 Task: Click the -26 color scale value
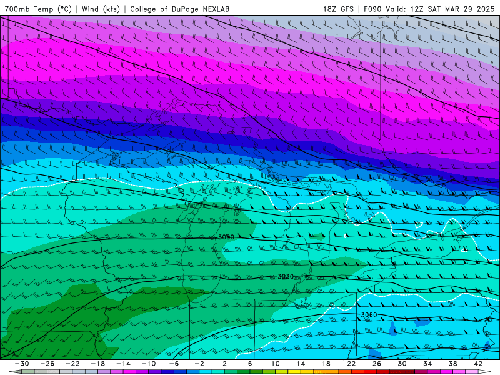click(47, 364)
